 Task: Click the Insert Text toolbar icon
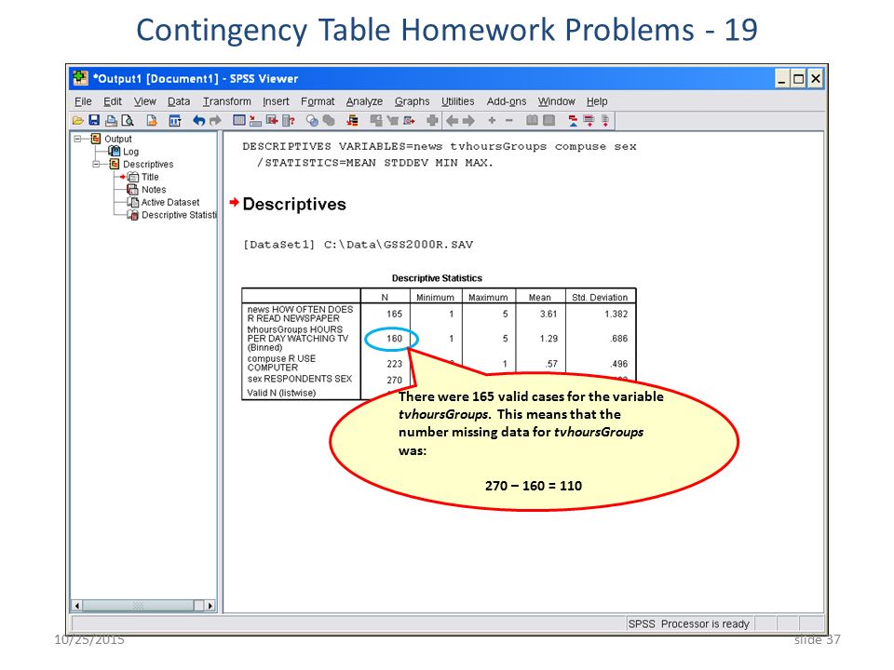[x=605, y=120]
